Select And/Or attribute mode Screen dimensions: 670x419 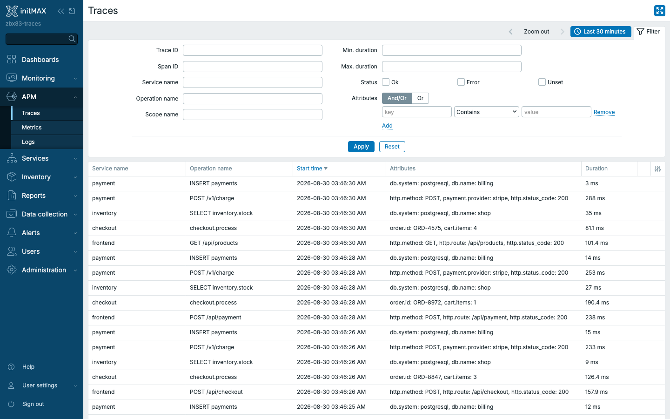pos(397,98)
